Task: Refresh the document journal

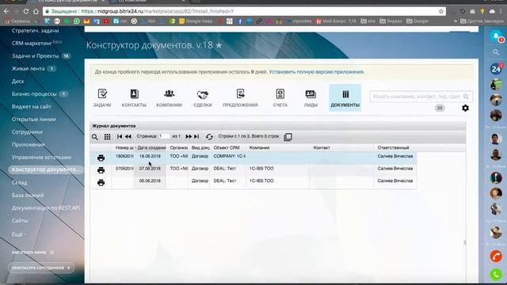Action: 209,137
